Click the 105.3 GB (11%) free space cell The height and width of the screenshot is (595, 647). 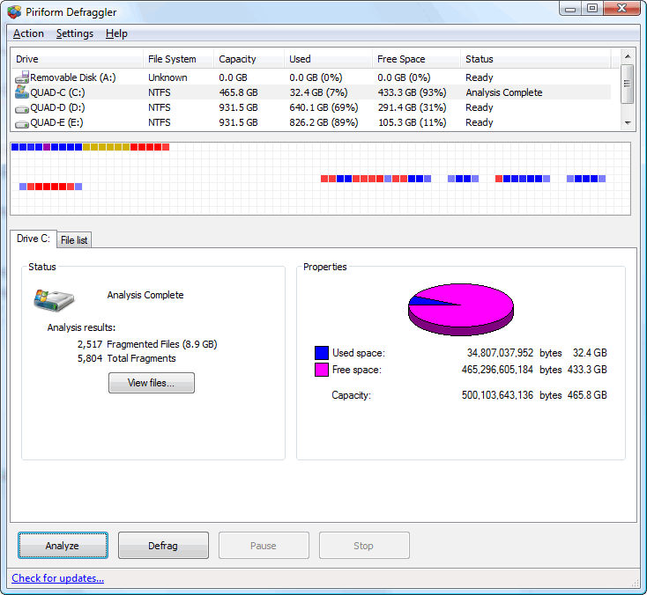click(412, 122)
